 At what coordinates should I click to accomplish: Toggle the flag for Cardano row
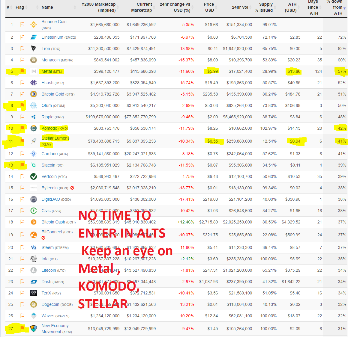tap(22, 154)
